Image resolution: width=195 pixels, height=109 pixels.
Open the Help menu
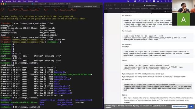pos(36,1)
